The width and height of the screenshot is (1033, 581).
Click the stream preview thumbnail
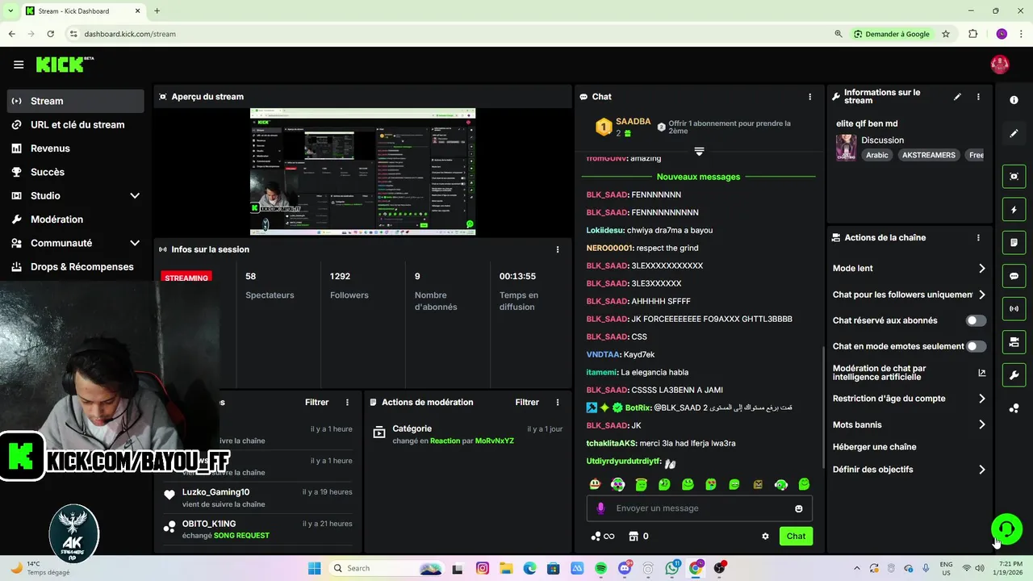coord(362,172)
